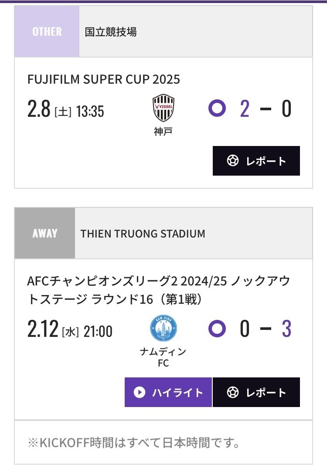Viewport: 327px width, 465px height.
Task: Click the win circle beside the 2-0 score
Action: pos(217,108)
